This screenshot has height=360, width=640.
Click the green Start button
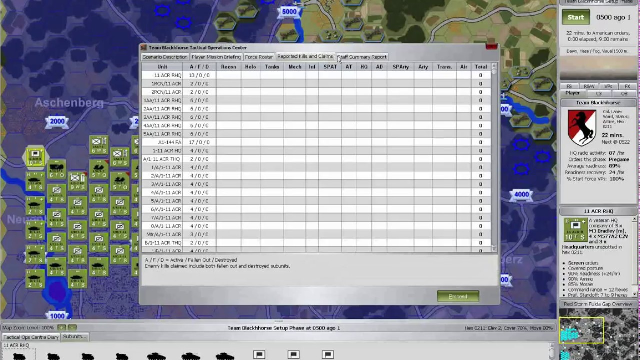(x=575, y=17)
